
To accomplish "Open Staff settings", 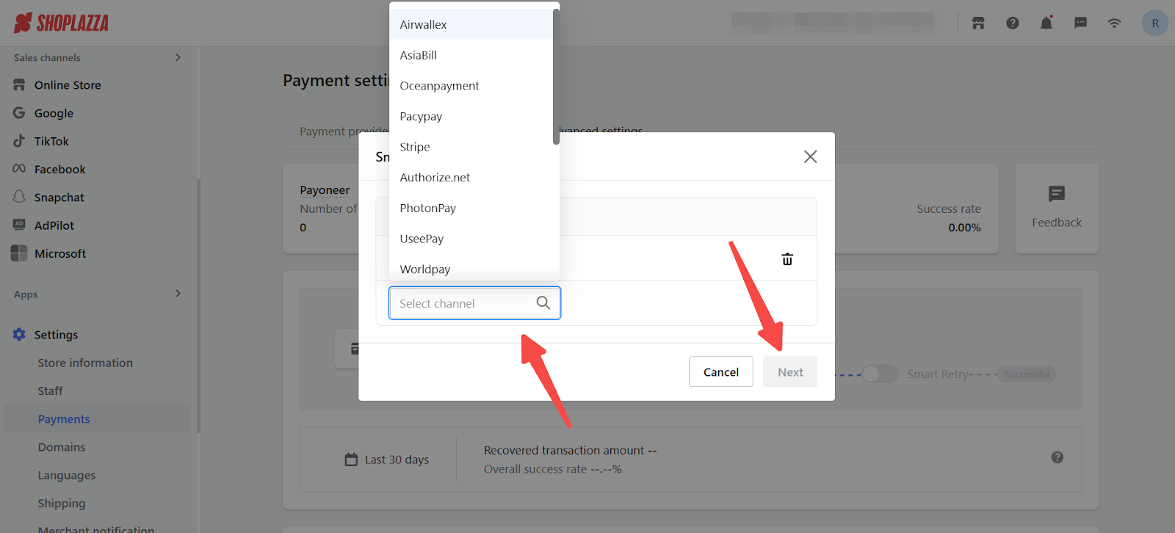I will (50, 391).
